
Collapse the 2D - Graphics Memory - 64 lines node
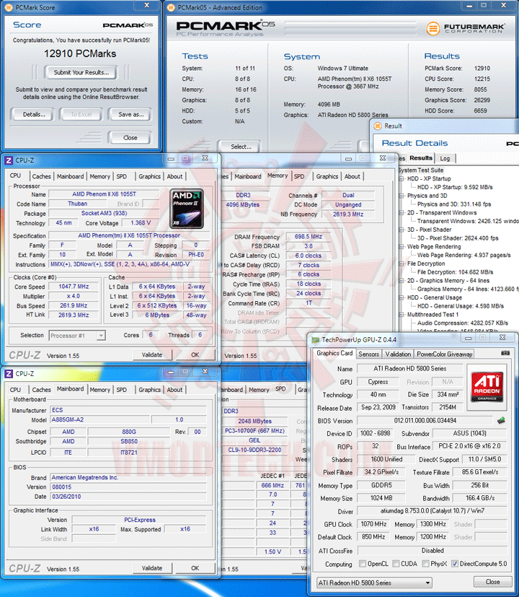coord(401,281)
